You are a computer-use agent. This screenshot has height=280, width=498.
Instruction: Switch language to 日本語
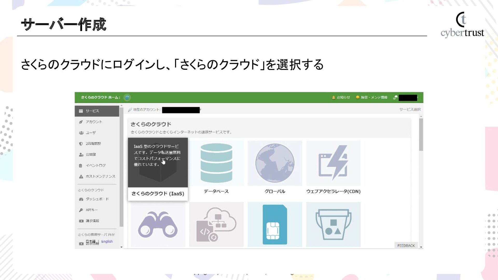click(91, 241)
